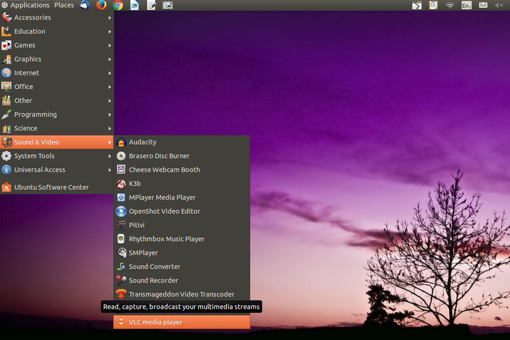Click the Brasero Disc Burner disc icon
This screenshot has height=340, width=510.
click(x=121, y=156)
